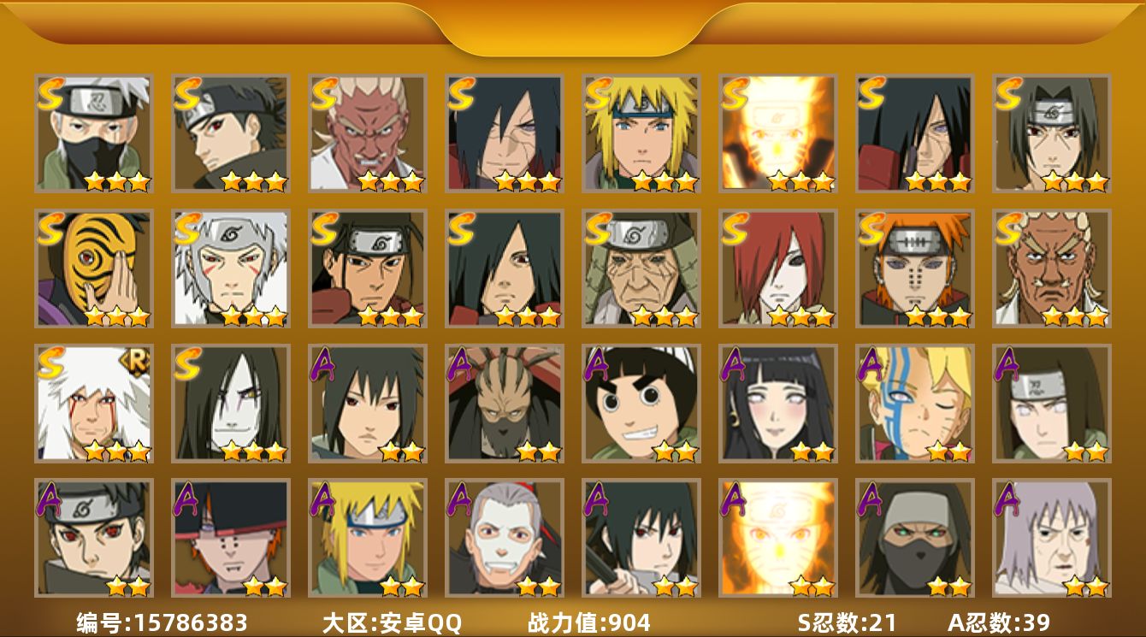This screenshot has width=1146, height=637.
Task: Select the S-rank masked Kakashi portrait
Action: (94, 133)
